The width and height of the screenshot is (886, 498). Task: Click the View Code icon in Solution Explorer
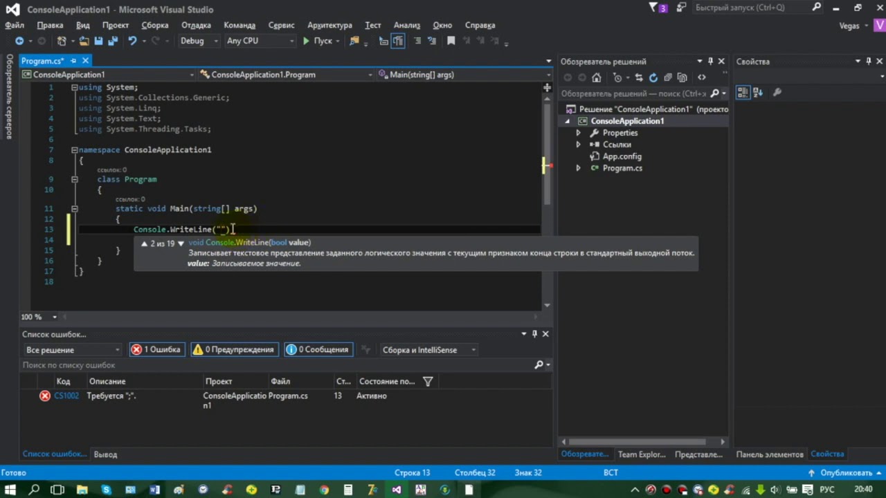702,77
